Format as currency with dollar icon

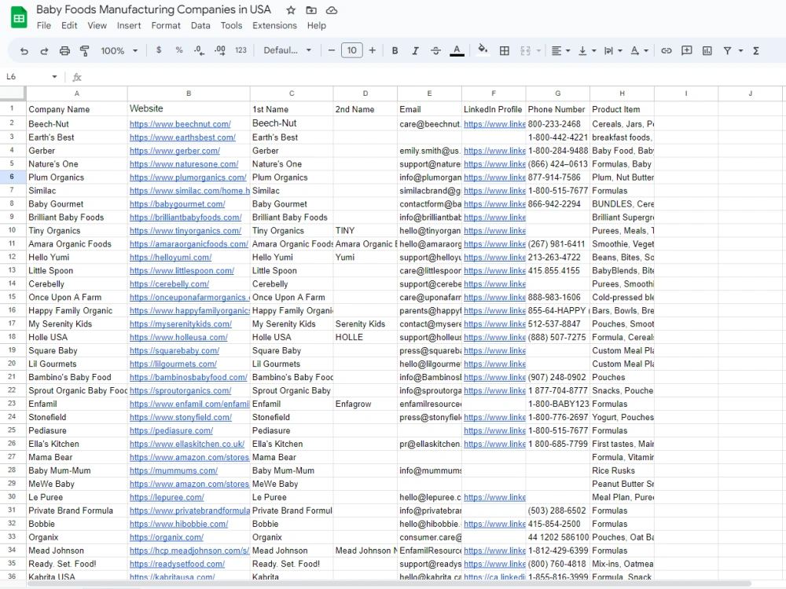pyautogui.click(x=159, y=50)
